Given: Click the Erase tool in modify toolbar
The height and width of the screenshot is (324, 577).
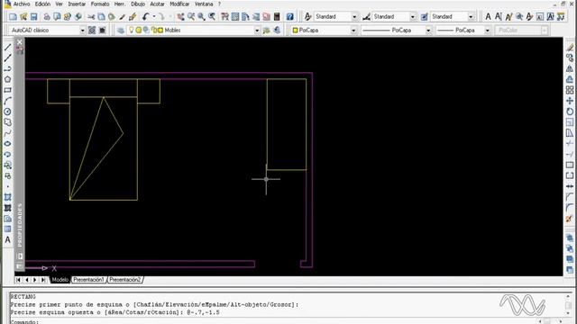Looking at the screenshot, I should tap(570, 47).
